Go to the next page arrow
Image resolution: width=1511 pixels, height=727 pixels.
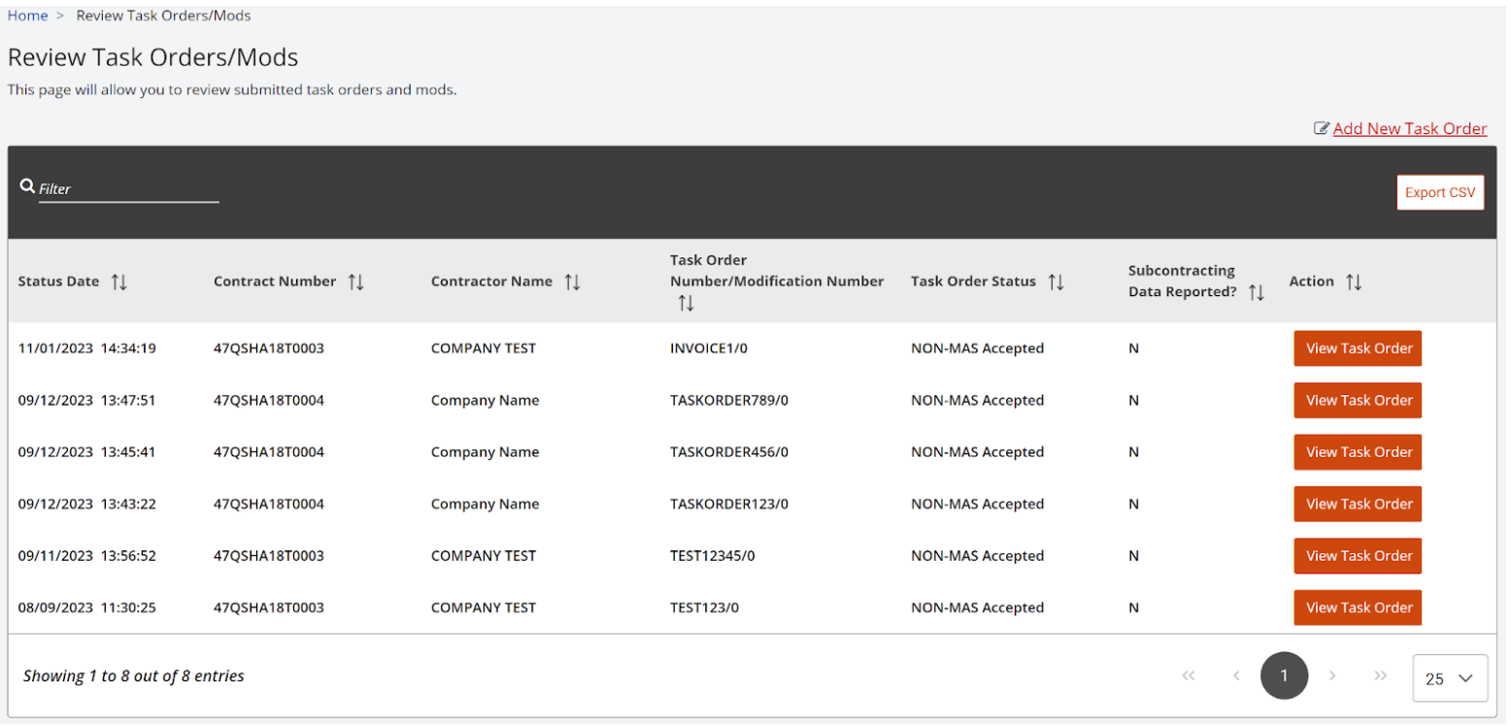pos(1332,676)
